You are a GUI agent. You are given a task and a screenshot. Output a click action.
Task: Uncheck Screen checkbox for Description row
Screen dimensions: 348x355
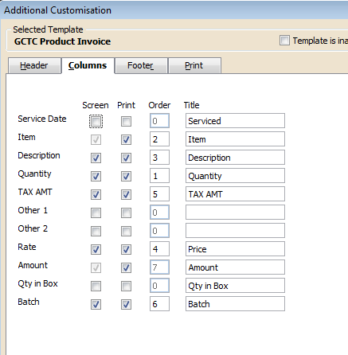click(96, 158)
